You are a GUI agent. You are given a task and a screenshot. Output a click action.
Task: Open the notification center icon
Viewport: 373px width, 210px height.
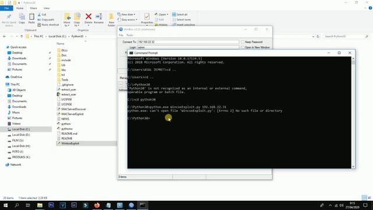click(365, 205)
